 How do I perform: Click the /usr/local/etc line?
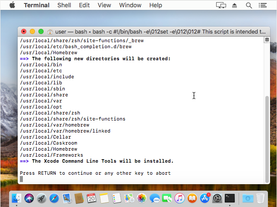point(41,71)
